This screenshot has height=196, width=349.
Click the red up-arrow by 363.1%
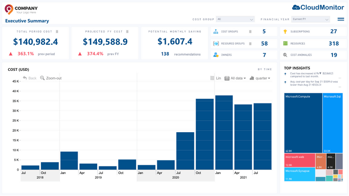(x=10, y=54)
